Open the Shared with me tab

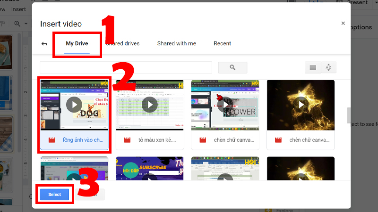176,43
